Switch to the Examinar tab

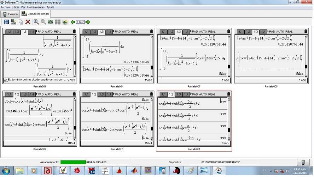pyautogui.click(x=10, y=14)
